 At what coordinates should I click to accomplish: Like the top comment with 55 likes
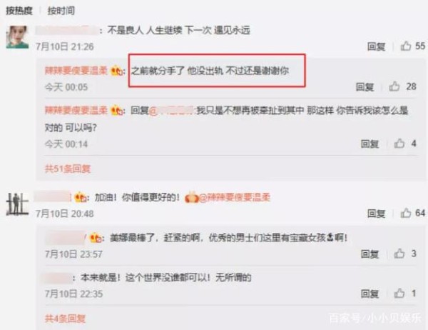coord(406,46)
